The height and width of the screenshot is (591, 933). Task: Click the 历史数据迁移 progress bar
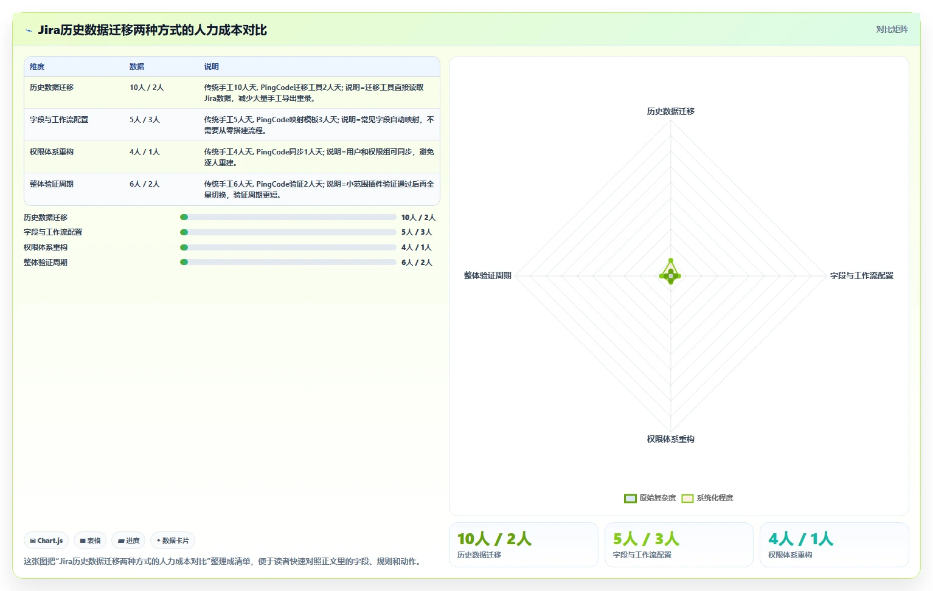(288, 217)
